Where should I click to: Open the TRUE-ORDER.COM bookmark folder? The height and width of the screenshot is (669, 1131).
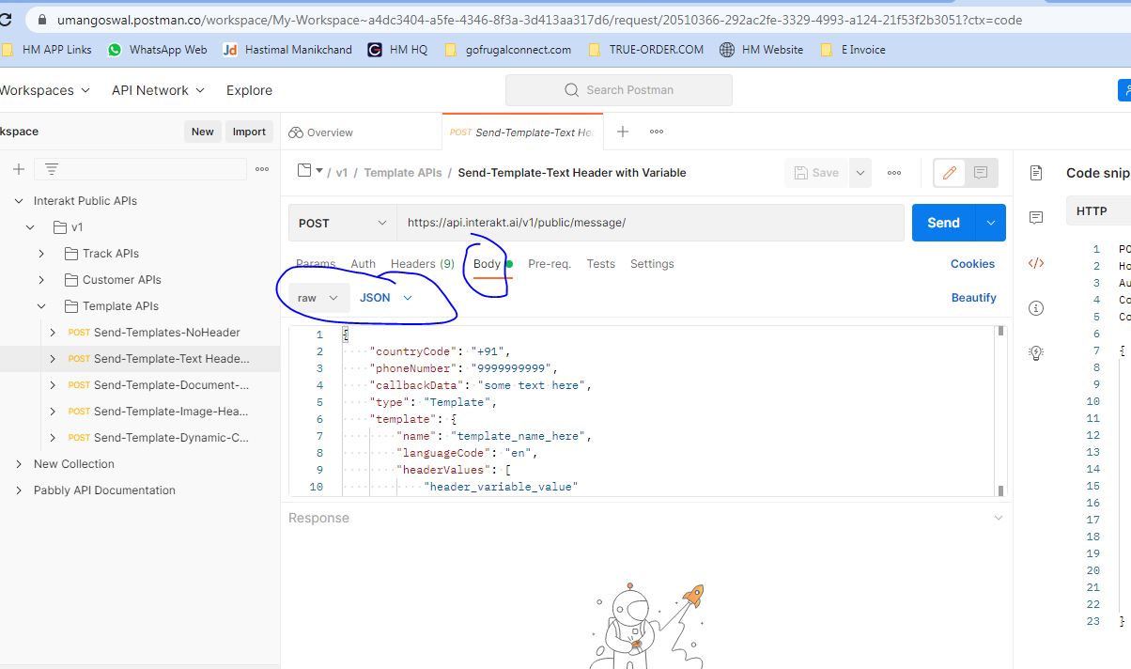645,50
